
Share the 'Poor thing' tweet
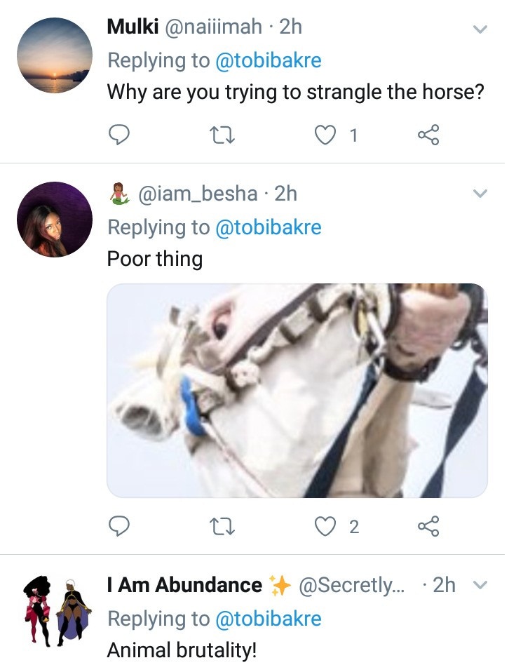pyautogui.click(x=428, y=526)
